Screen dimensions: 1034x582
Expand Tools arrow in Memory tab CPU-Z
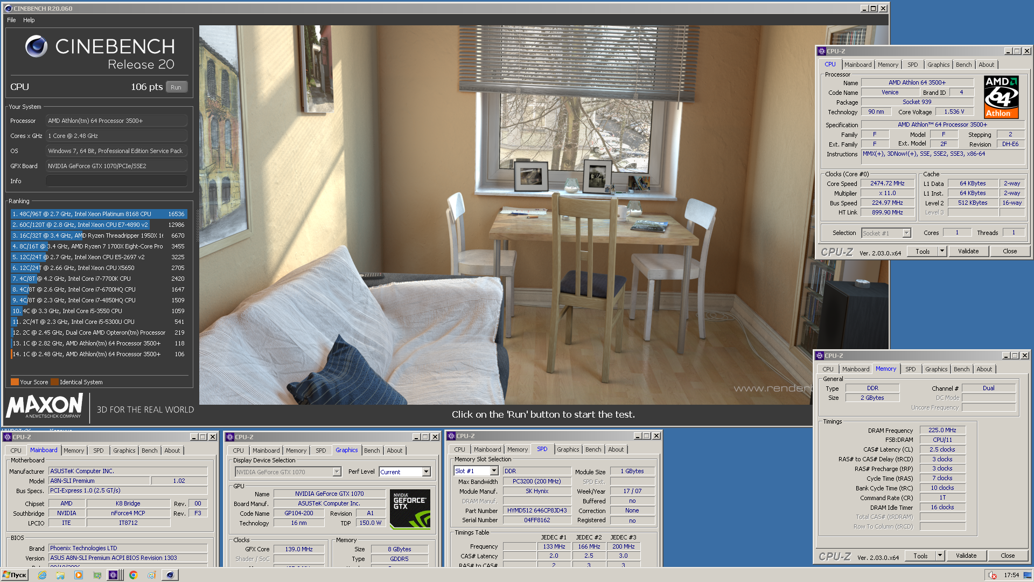click(x=940, y=556)
